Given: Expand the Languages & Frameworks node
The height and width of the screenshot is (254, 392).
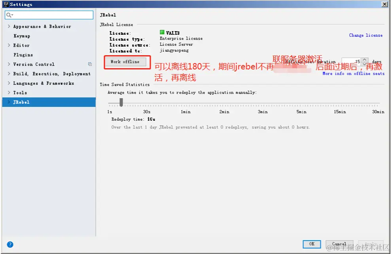Looking at the screenshot, I should pos(9,83).
